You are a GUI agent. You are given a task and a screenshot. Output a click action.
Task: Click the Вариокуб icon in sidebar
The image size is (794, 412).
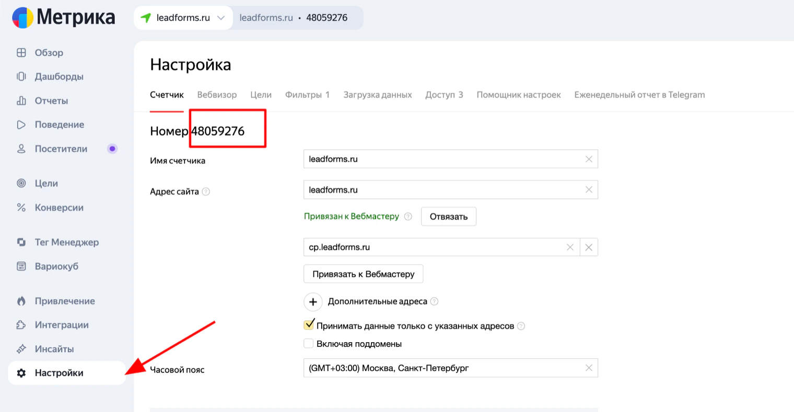21,266
